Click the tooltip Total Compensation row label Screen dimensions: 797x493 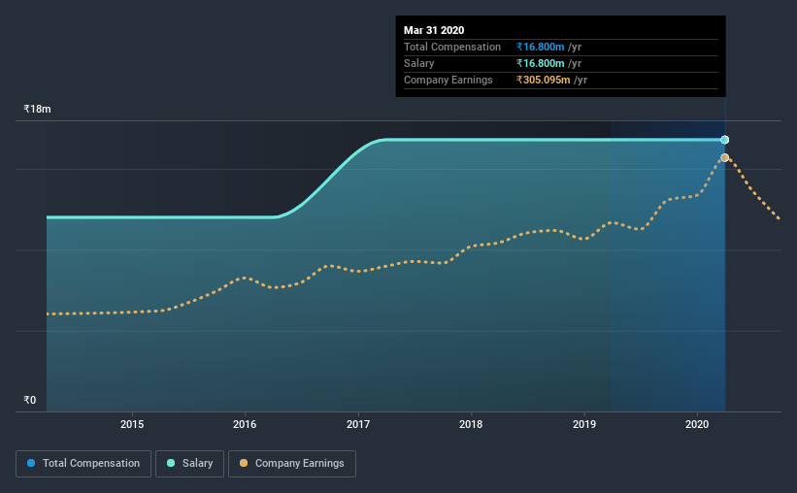coord(452,47)
